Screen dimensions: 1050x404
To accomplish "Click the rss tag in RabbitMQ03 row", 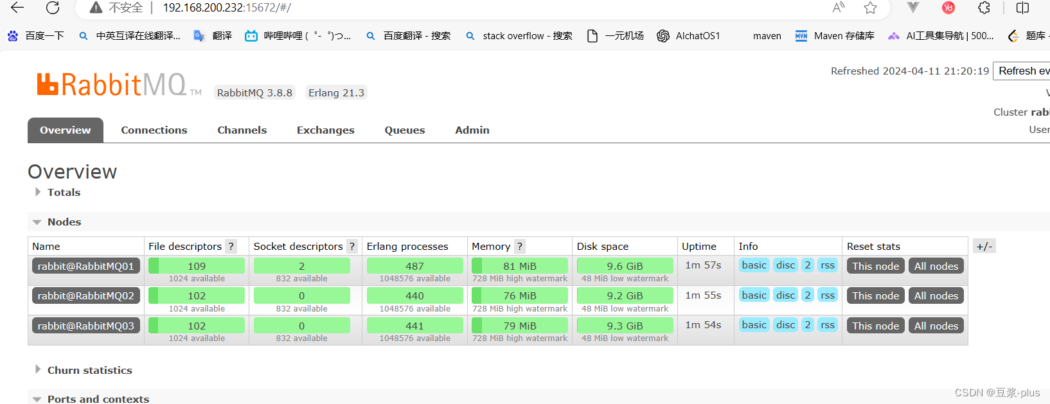I will pos(828,325).
